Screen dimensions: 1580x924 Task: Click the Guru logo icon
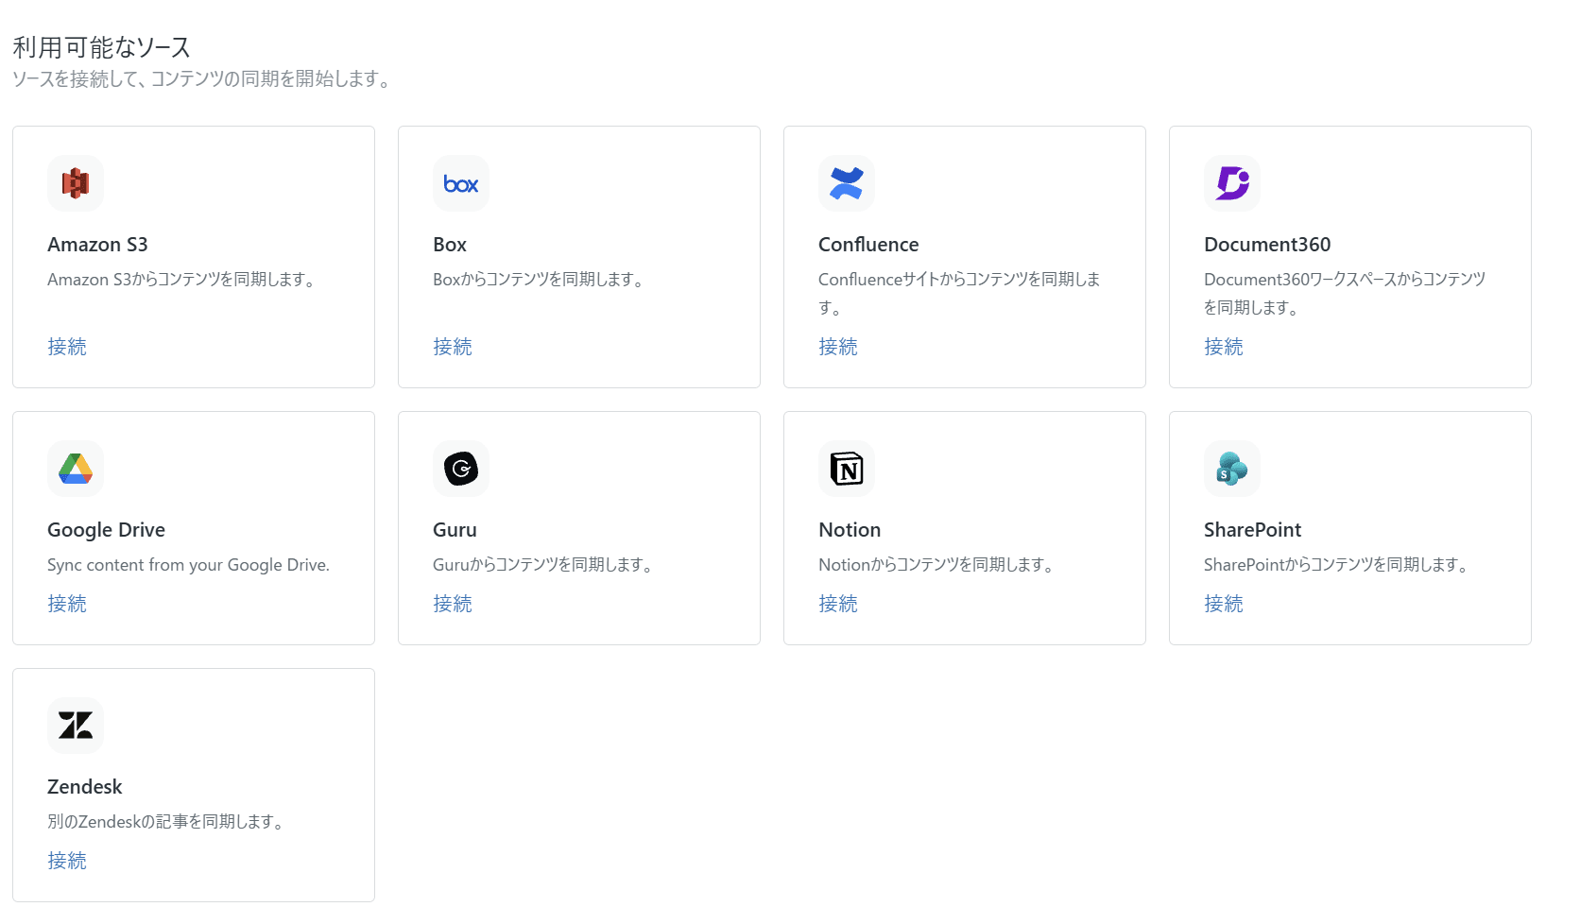coord(461,469)
